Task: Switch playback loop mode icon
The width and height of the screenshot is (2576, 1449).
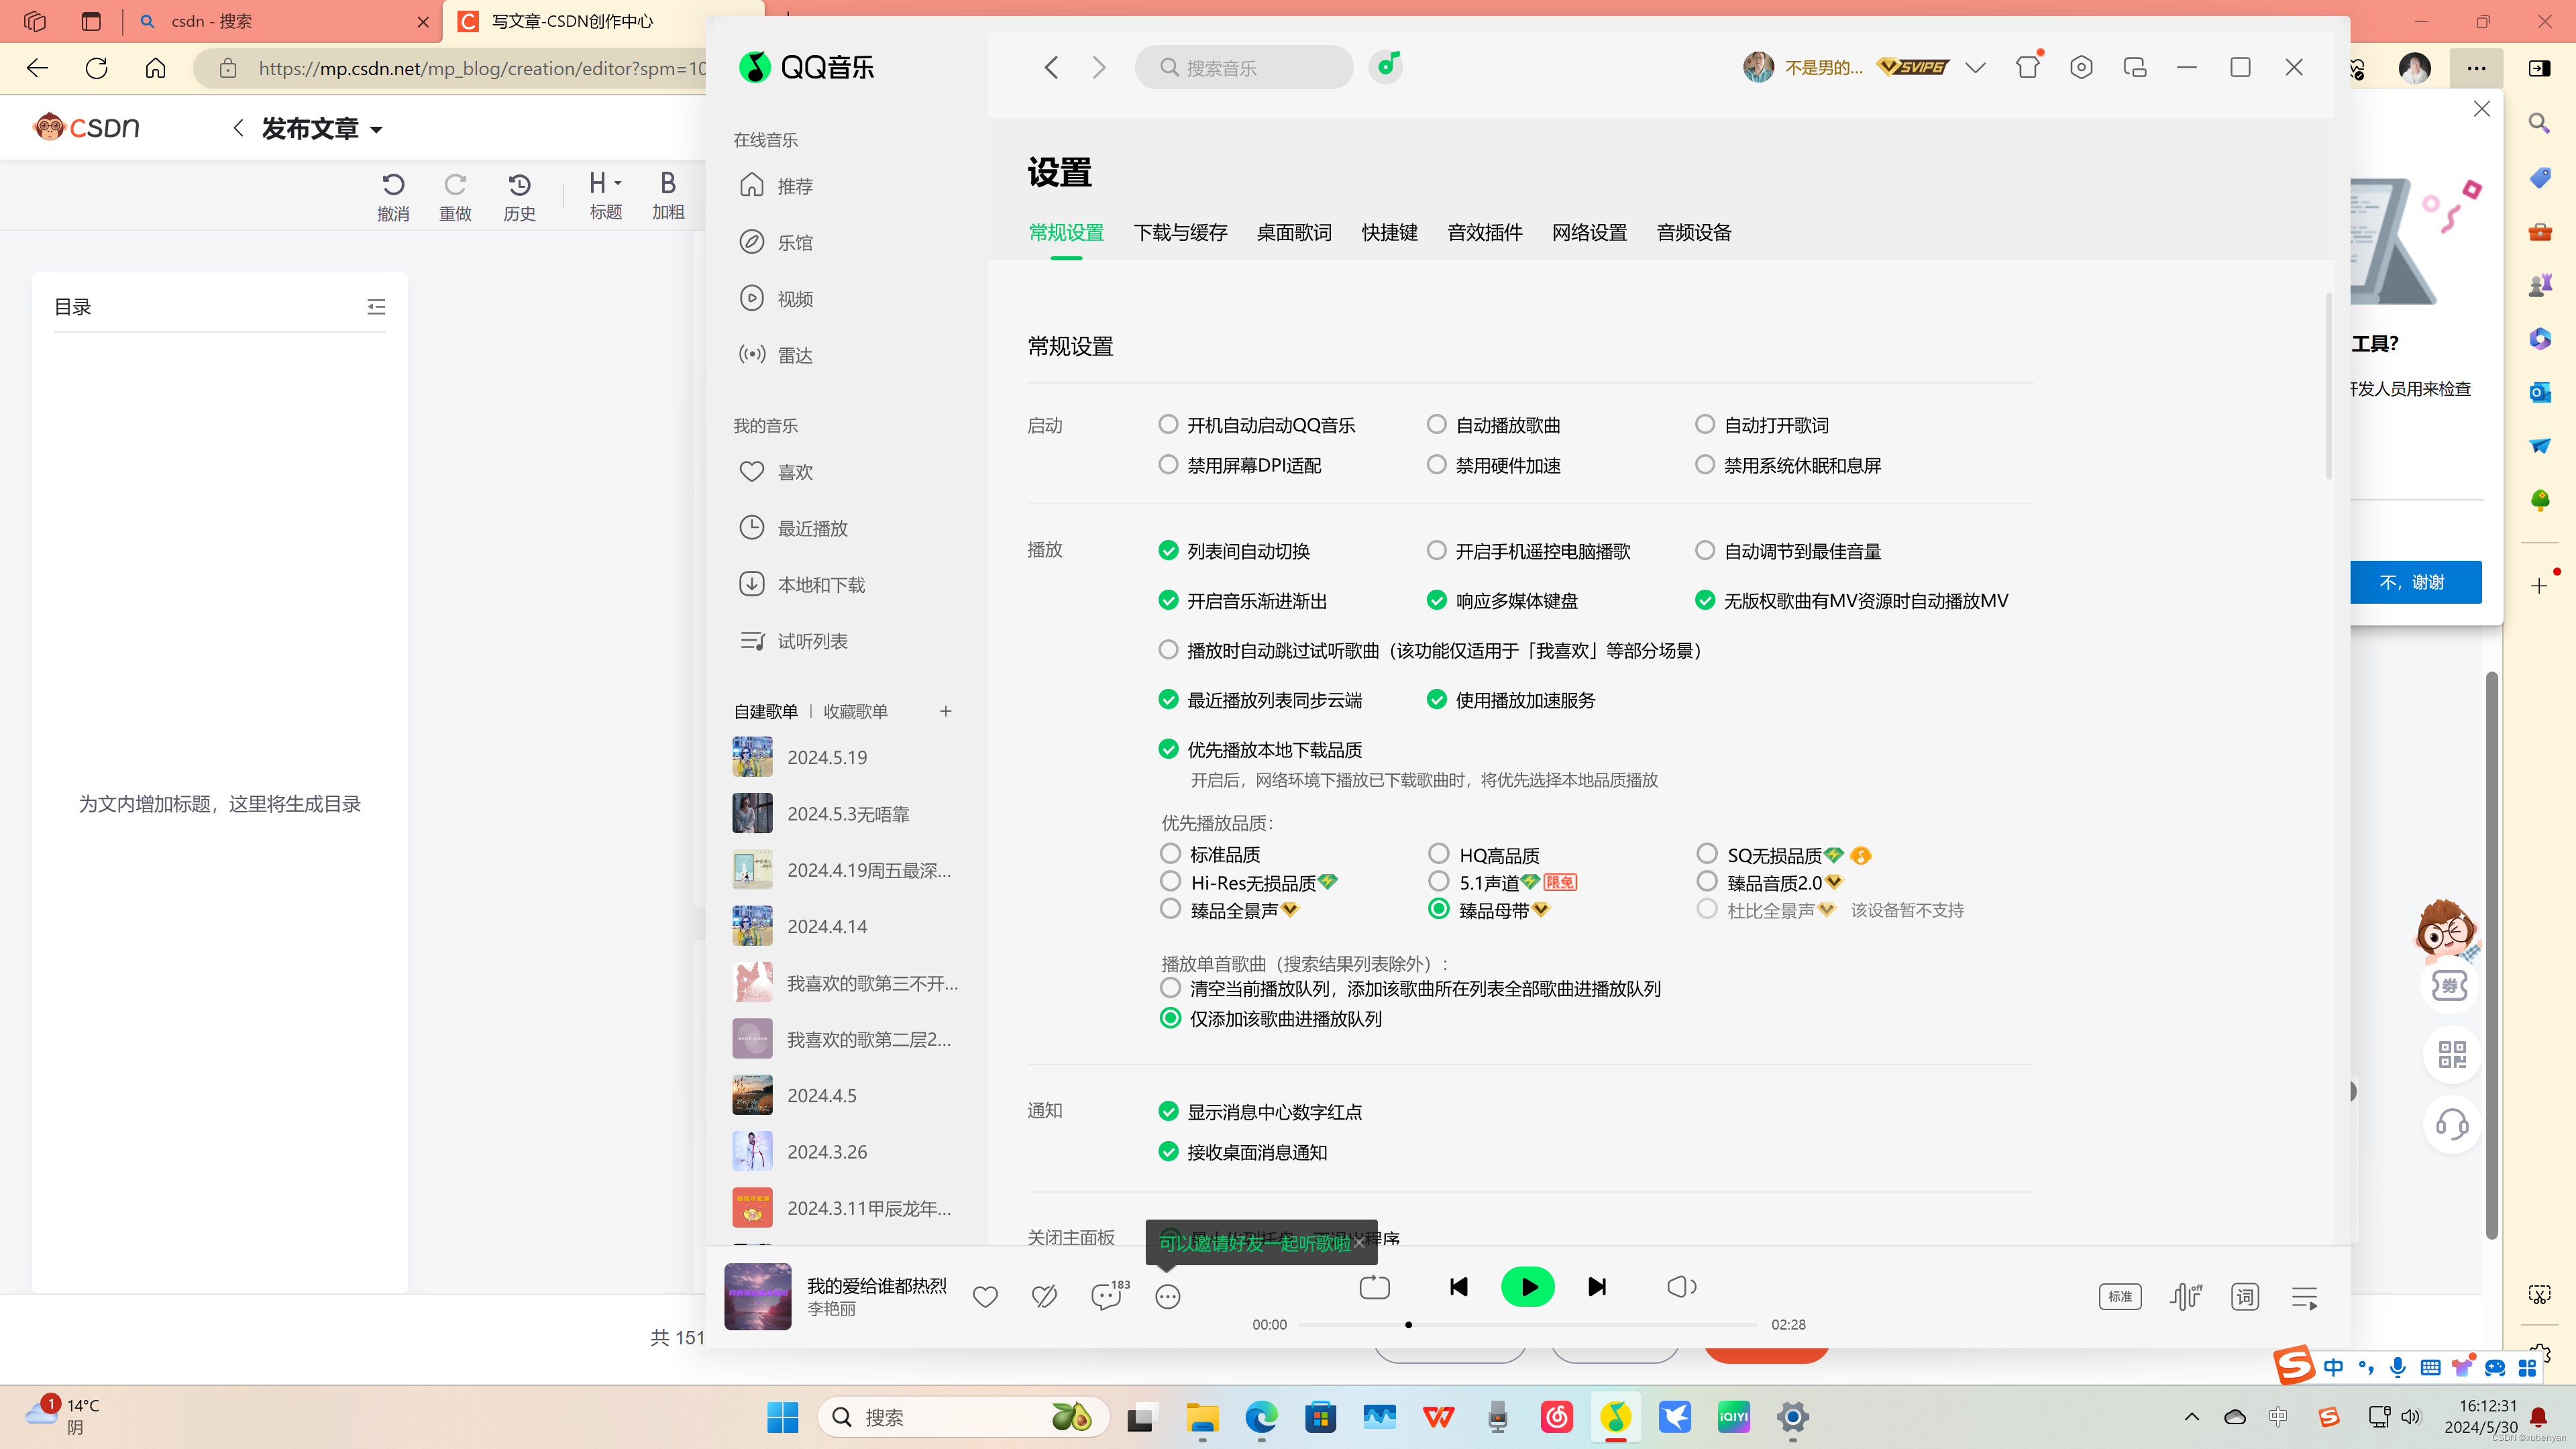Action: [x=1375, y=1287]
